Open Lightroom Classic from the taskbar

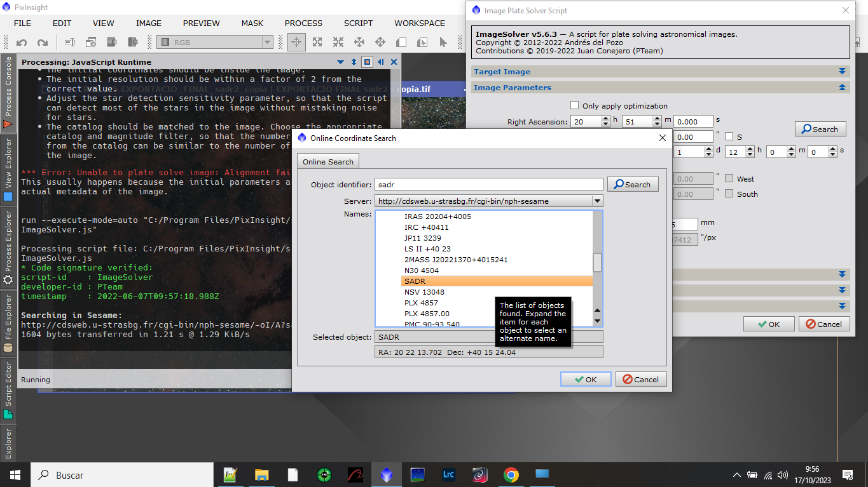[x=449, y=474]
